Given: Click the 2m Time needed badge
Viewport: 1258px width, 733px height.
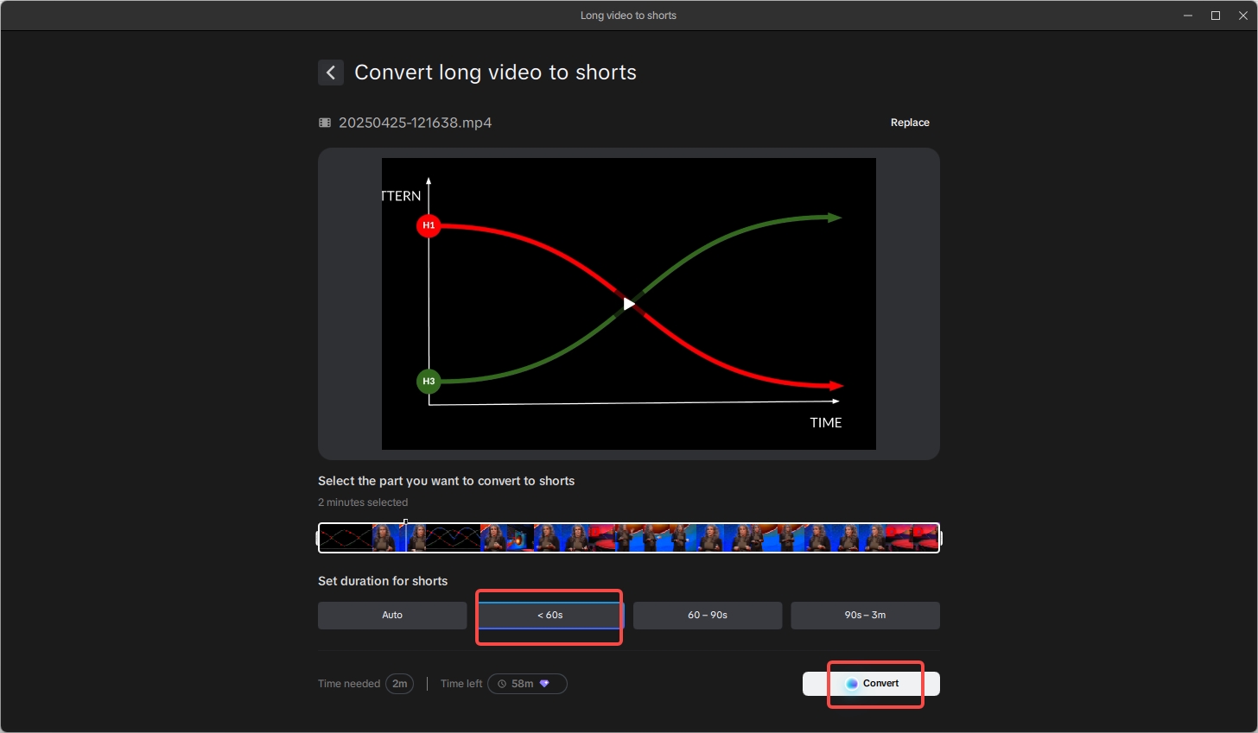Looking at the screenshot, I should click(x=400, y=683).
